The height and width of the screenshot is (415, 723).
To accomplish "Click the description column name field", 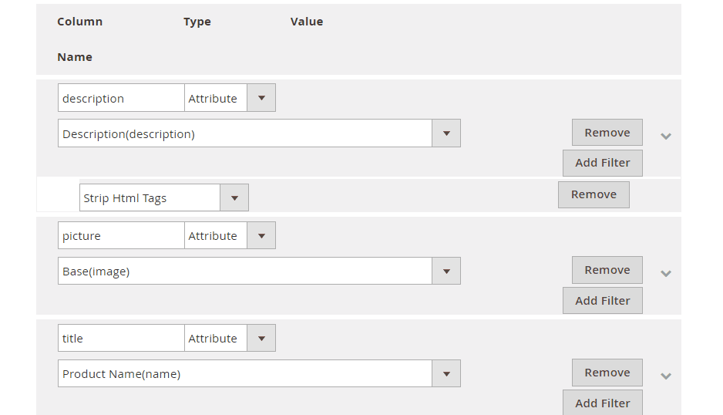I will coord(121,98).
